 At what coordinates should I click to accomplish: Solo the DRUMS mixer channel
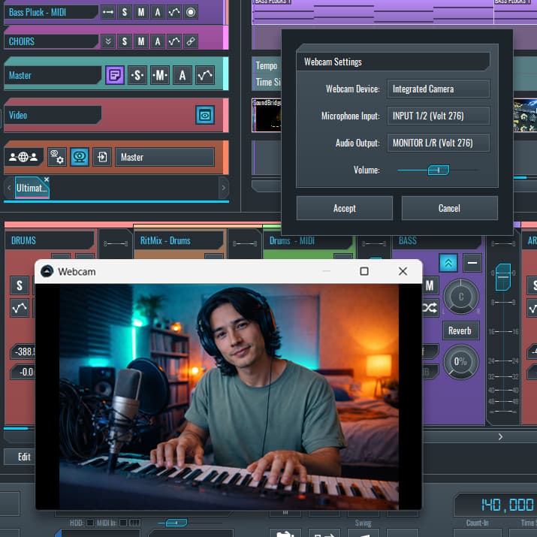(20, 285)
